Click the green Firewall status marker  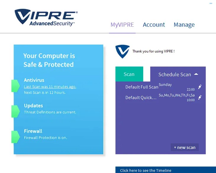pyautogui.click(x=15, y=137)
